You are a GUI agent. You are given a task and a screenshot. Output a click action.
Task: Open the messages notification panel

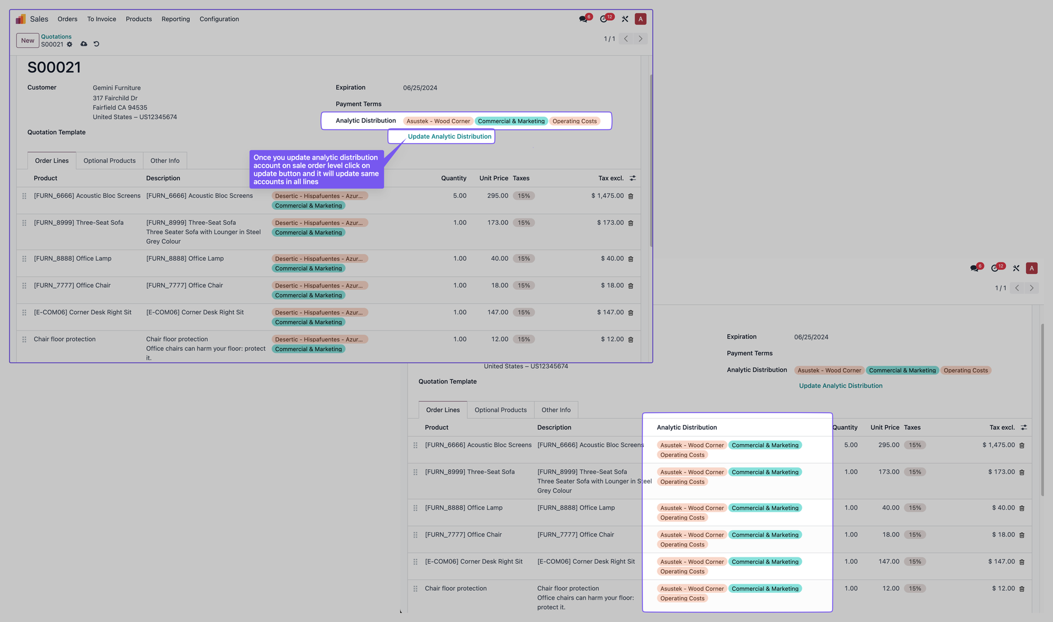(x=583, y=18)
